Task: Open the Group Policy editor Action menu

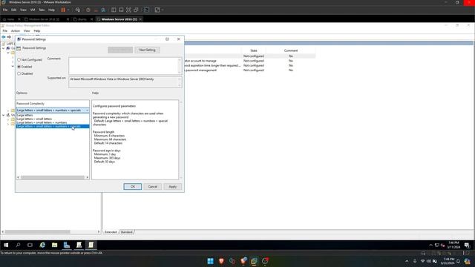Action: [15, 31]
